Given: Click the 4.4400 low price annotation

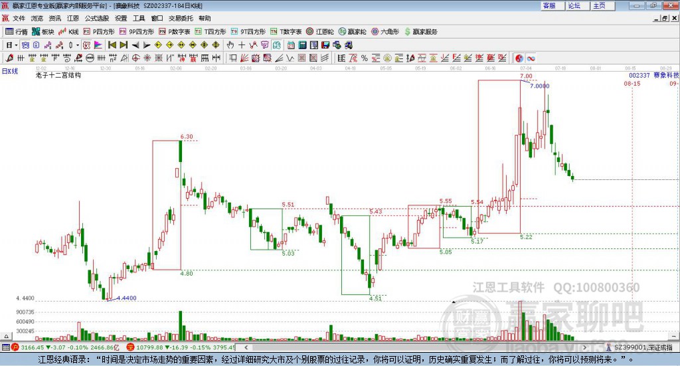Looking at the screenshot, I should pos(127,298).
